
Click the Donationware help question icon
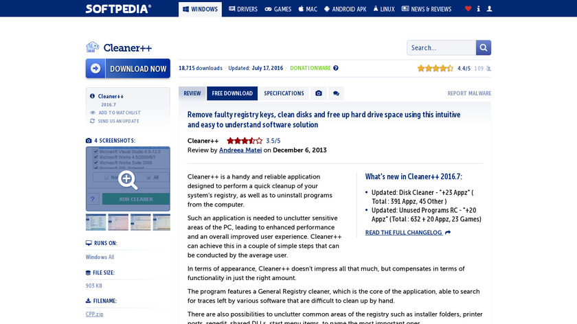coord(336,68)
